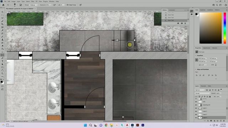This screenshot has width=228, height=128.
Task: Select the Eyedropper tool
Action: [2, 30]
